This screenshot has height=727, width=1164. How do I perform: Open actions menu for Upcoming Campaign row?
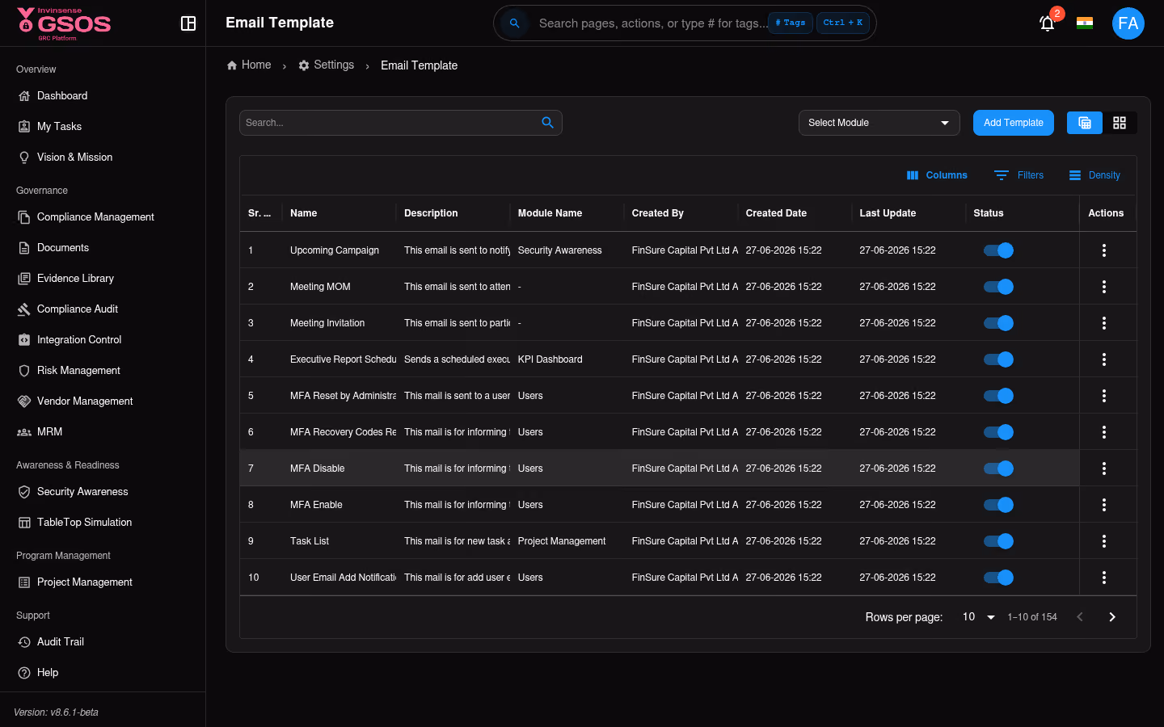[x=1104, y=250]
